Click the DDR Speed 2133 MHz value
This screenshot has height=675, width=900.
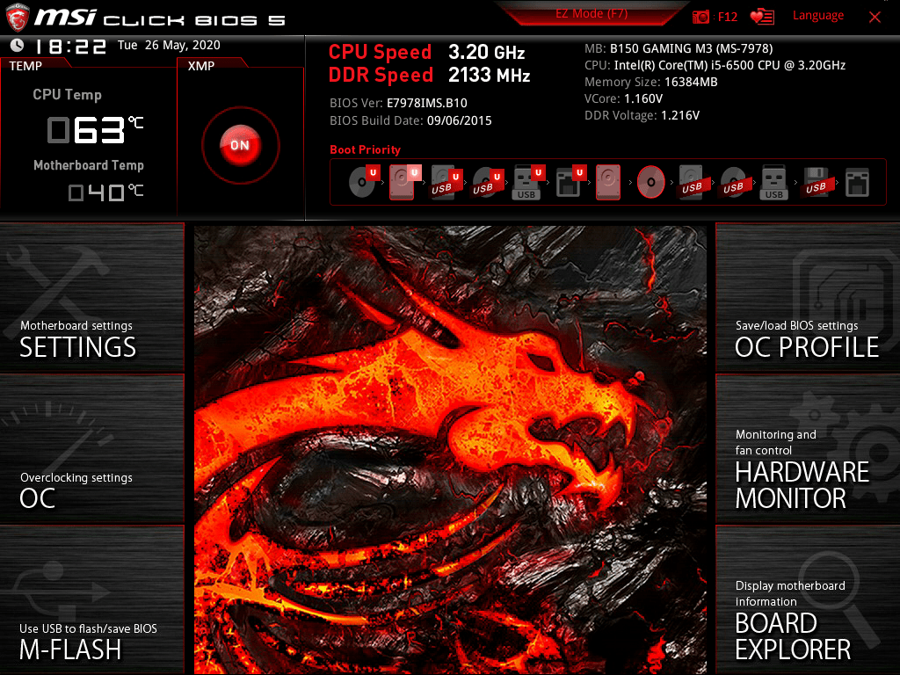pyautogui.click(x=489, y=76)
